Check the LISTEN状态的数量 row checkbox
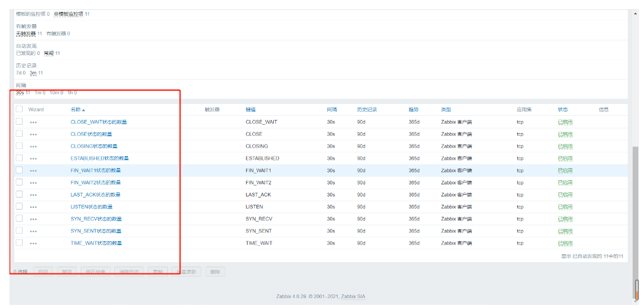Image resolution: width=641 pixels, height=308 pixels. [19, 206]
